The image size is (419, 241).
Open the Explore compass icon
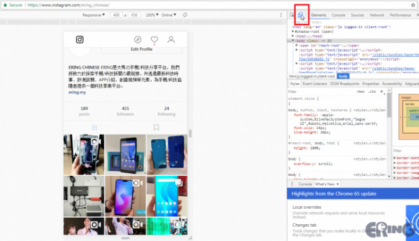pos(137,39)
